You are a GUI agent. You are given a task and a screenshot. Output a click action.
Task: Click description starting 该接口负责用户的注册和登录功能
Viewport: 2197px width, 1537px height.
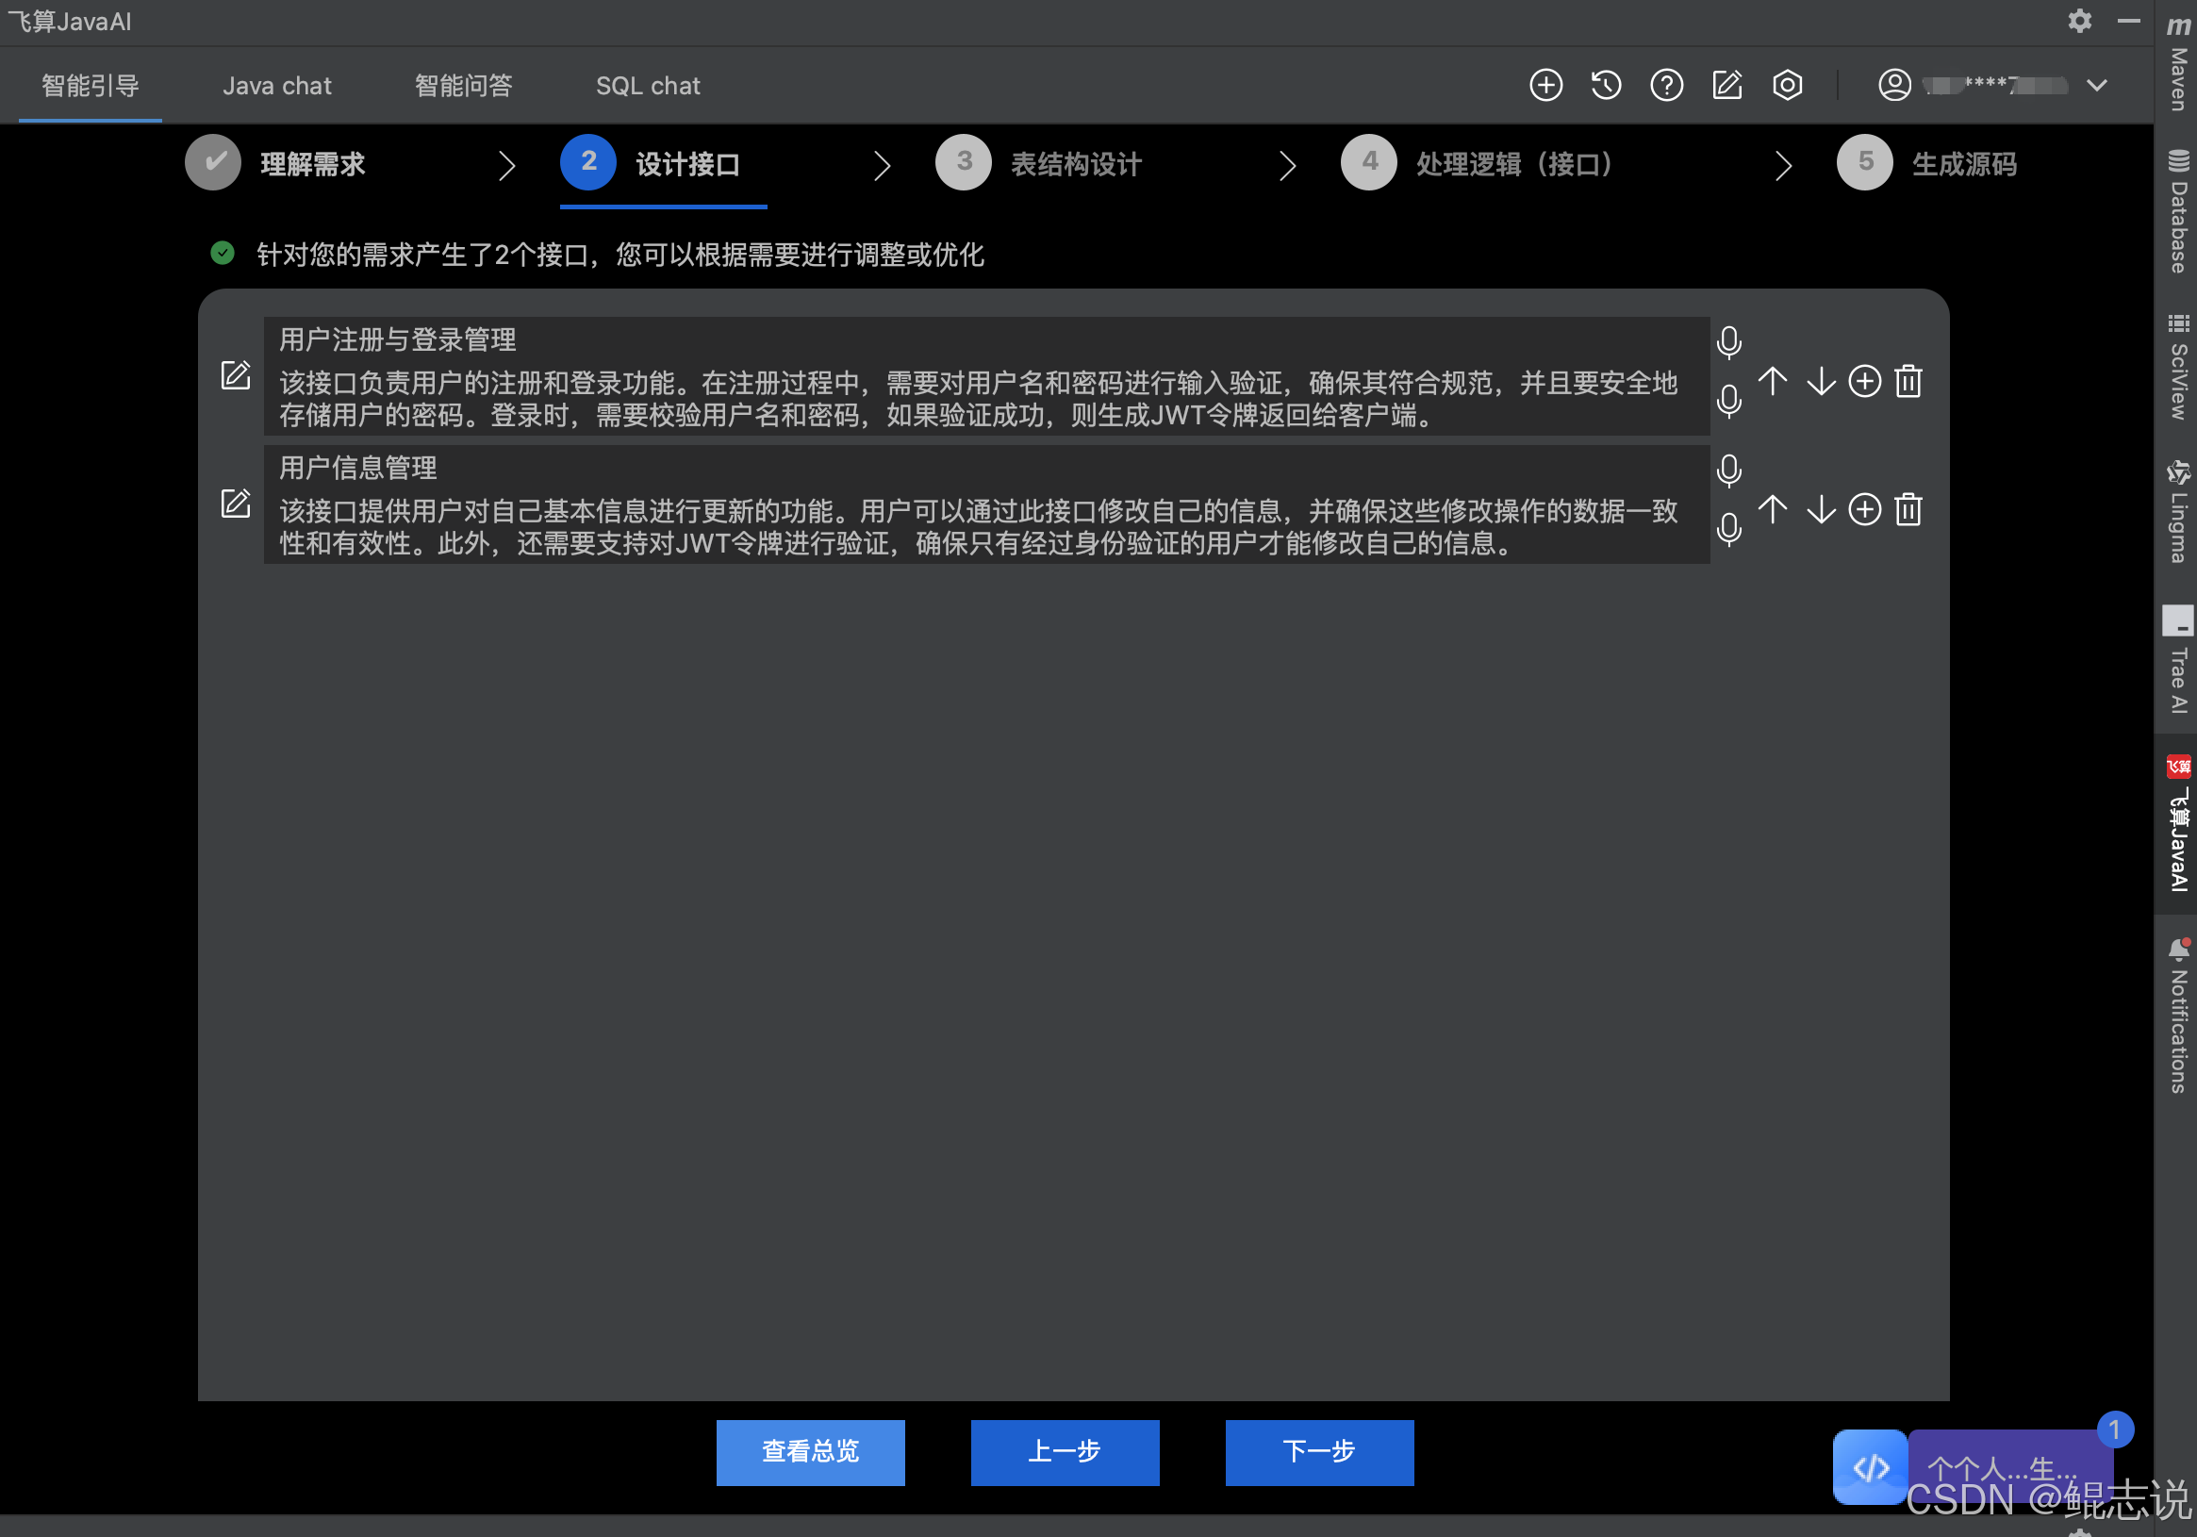point(978,399)
